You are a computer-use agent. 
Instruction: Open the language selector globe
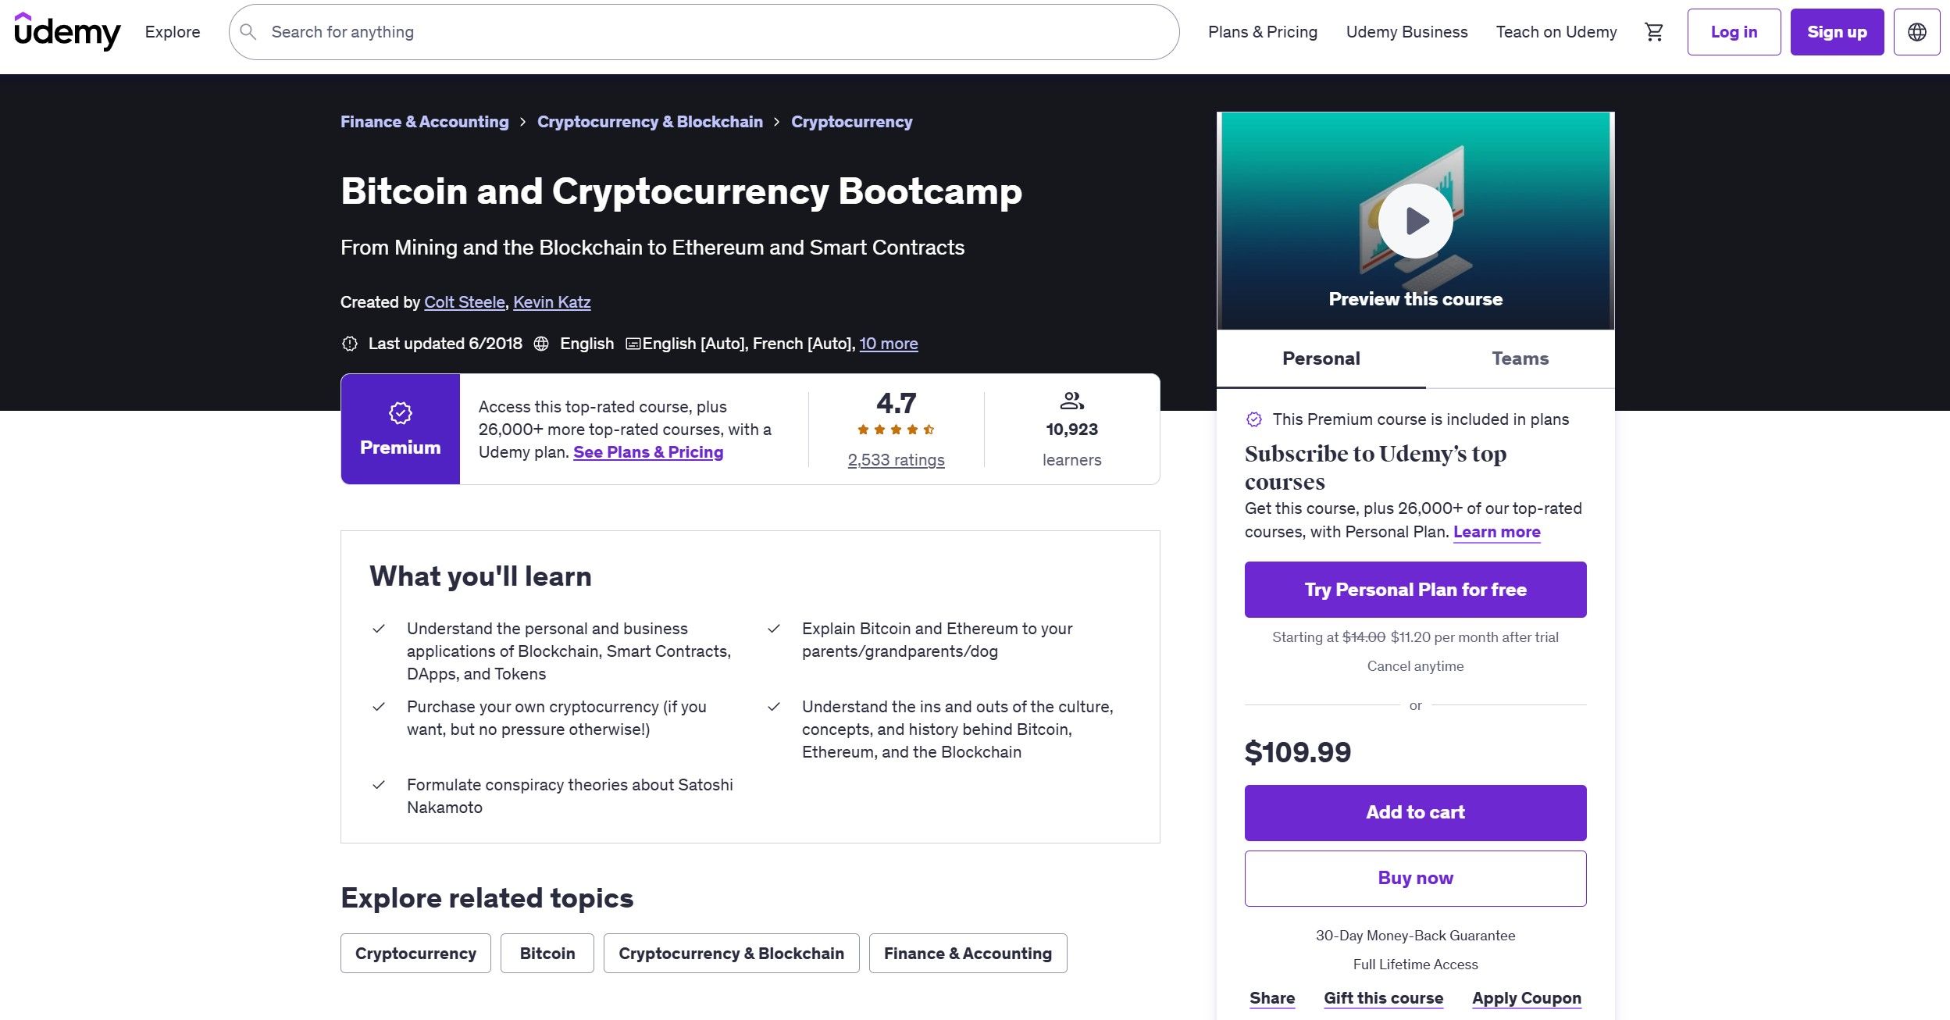pos(1916,32)
